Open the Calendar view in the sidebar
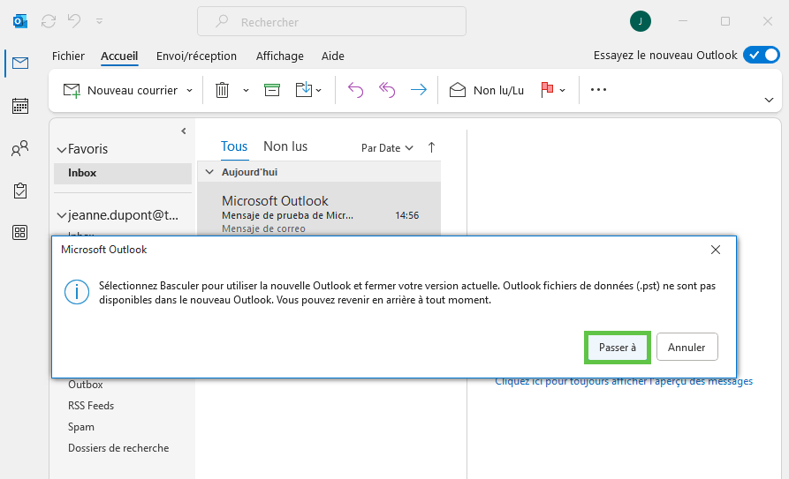The height and width of the screenshot is (479, 789). click(x=20, y=106)
